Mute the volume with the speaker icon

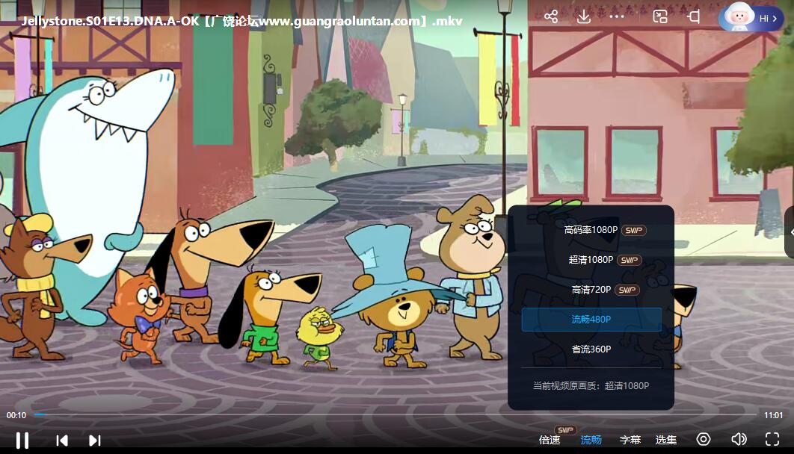point(739,439)
